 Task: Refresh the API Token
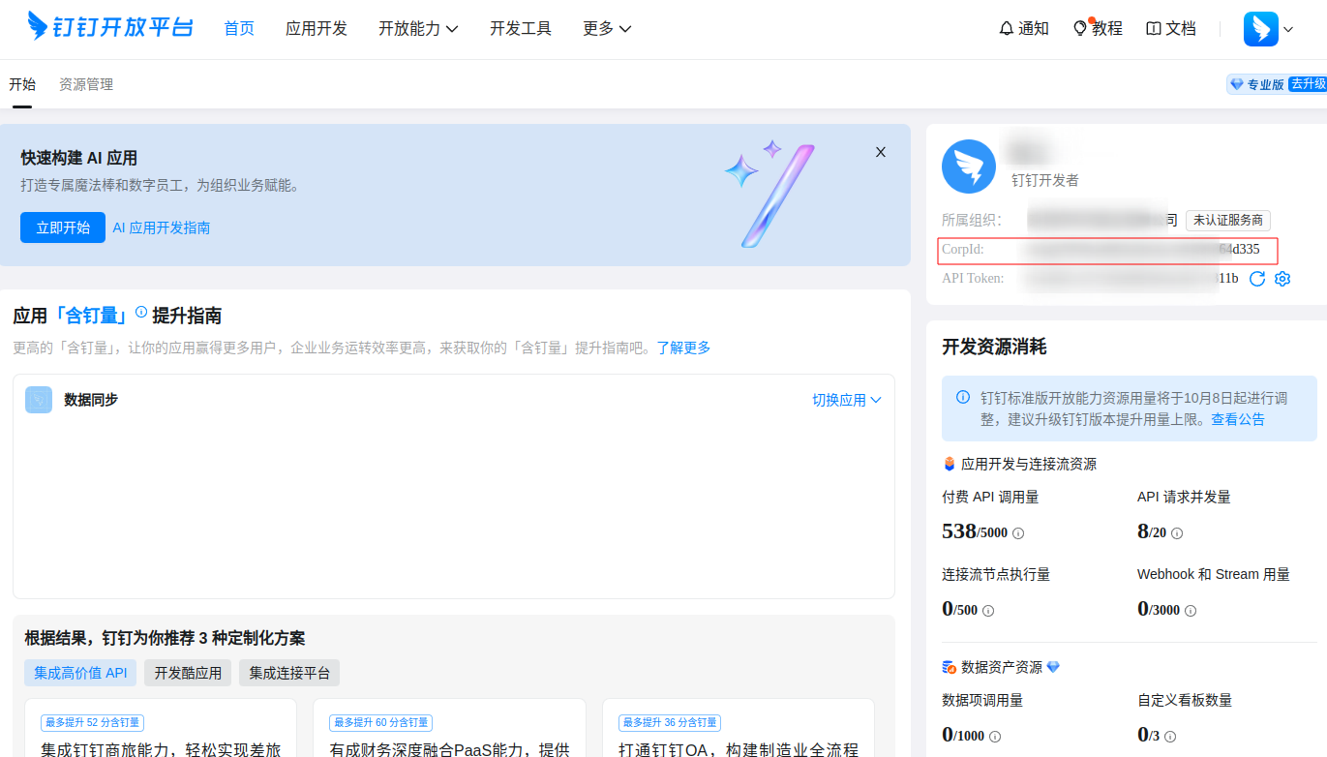(x=1257, y=279)
